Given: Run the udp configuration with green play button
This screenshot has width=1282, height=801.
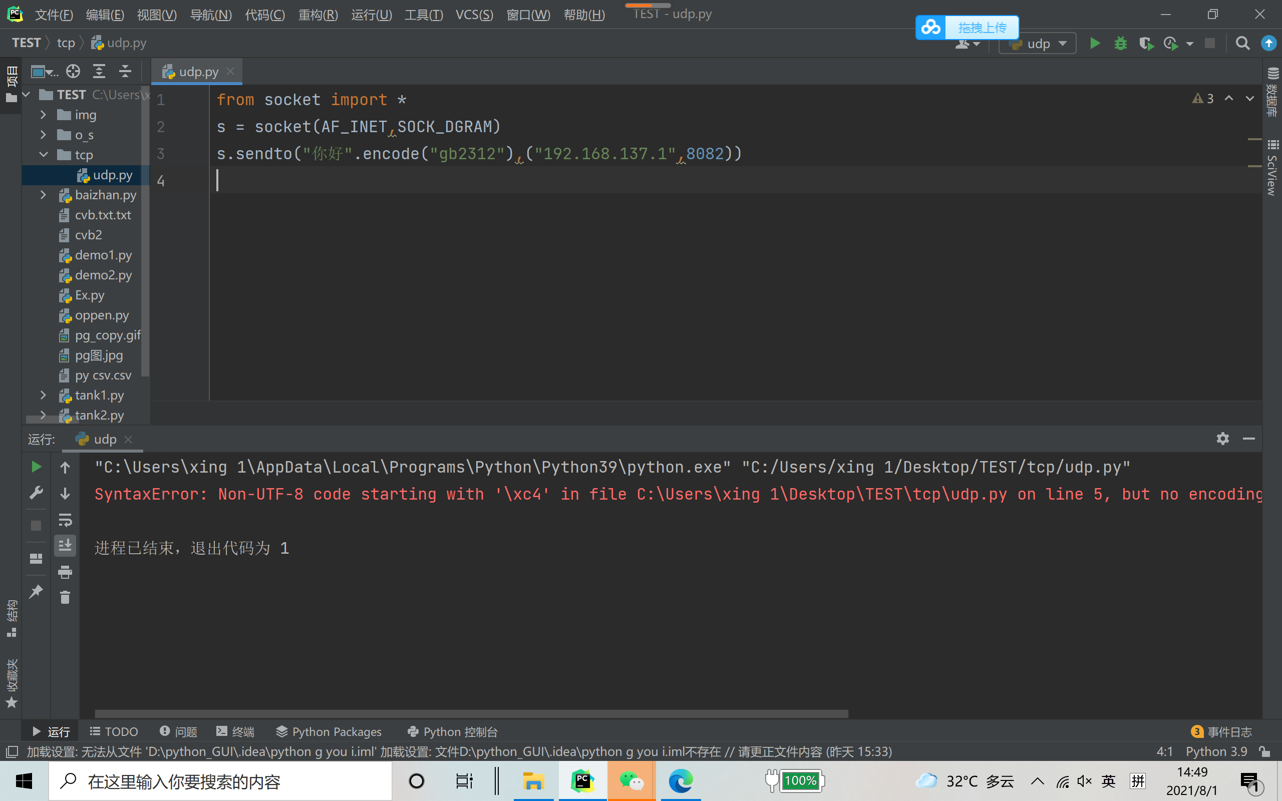Looking at the screenshot, I should [1095, 44].
